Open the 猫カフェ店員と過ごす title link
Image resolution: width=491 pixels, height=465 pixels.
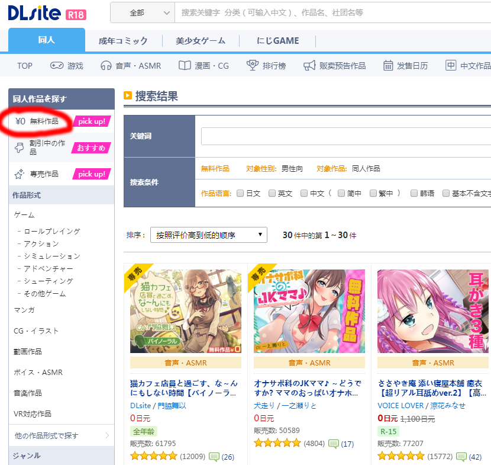(x=184, y=388)
